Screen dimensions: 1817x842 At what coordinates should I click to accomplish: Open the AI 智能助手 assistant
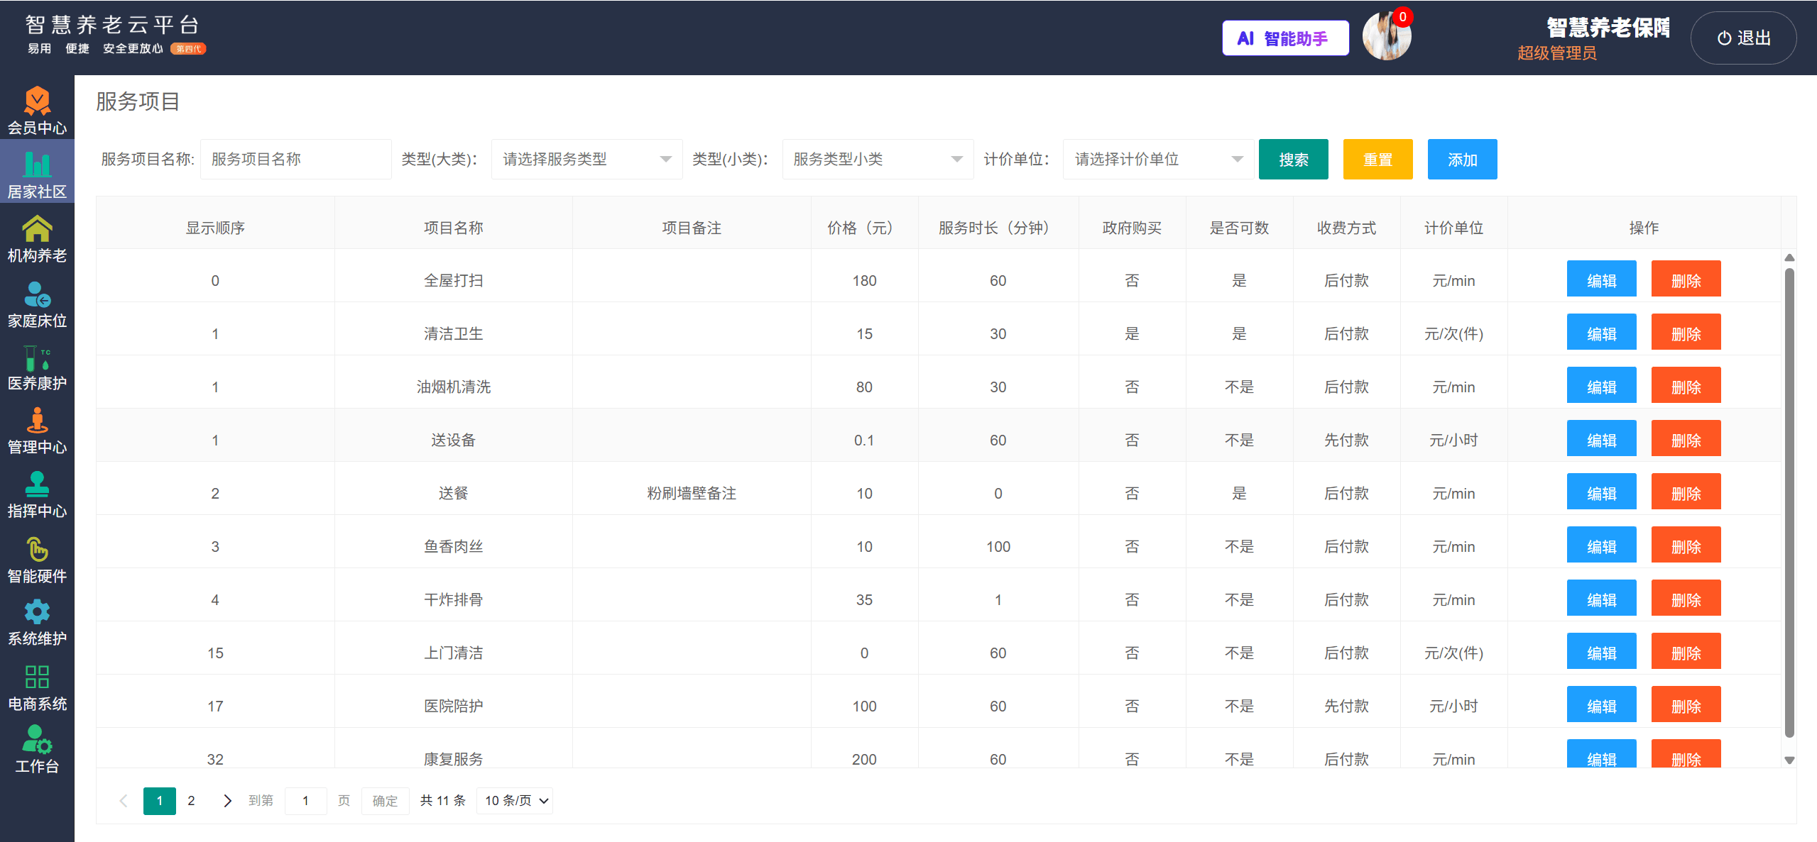(1285, 38)
